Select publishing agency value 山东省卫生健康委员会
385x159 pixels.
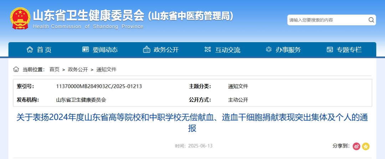point(81,100)
